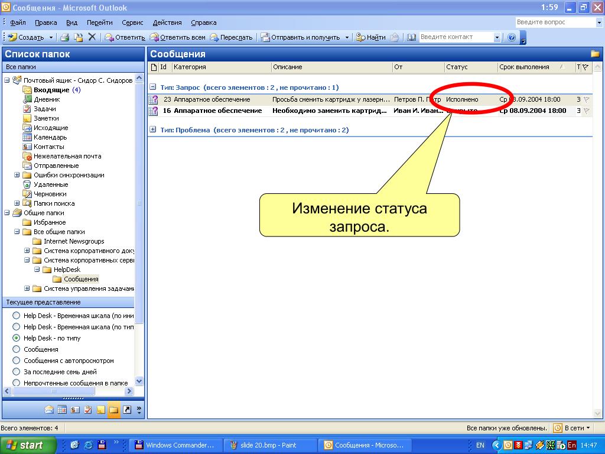Collapse the Тип: Запрос group
This screenshot has width=605, height=454.
tap(153, 87)
